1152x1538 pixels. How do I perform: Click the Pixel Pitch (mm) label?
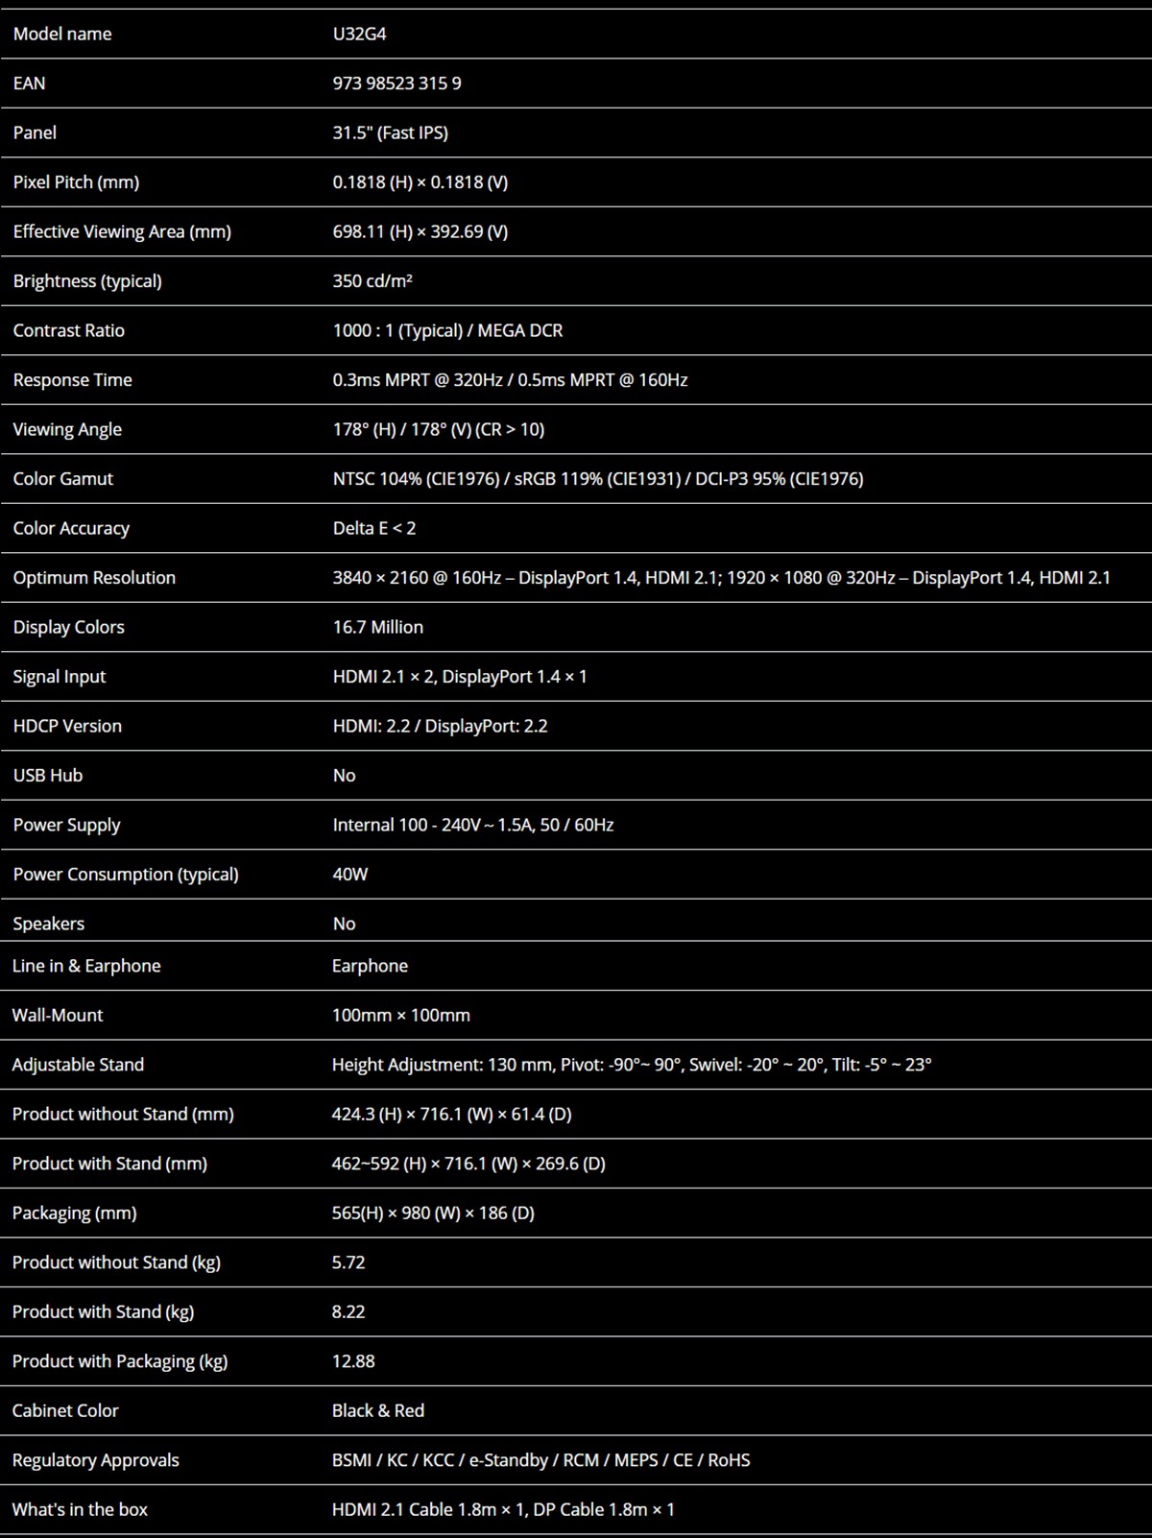(x=76, y=182)
